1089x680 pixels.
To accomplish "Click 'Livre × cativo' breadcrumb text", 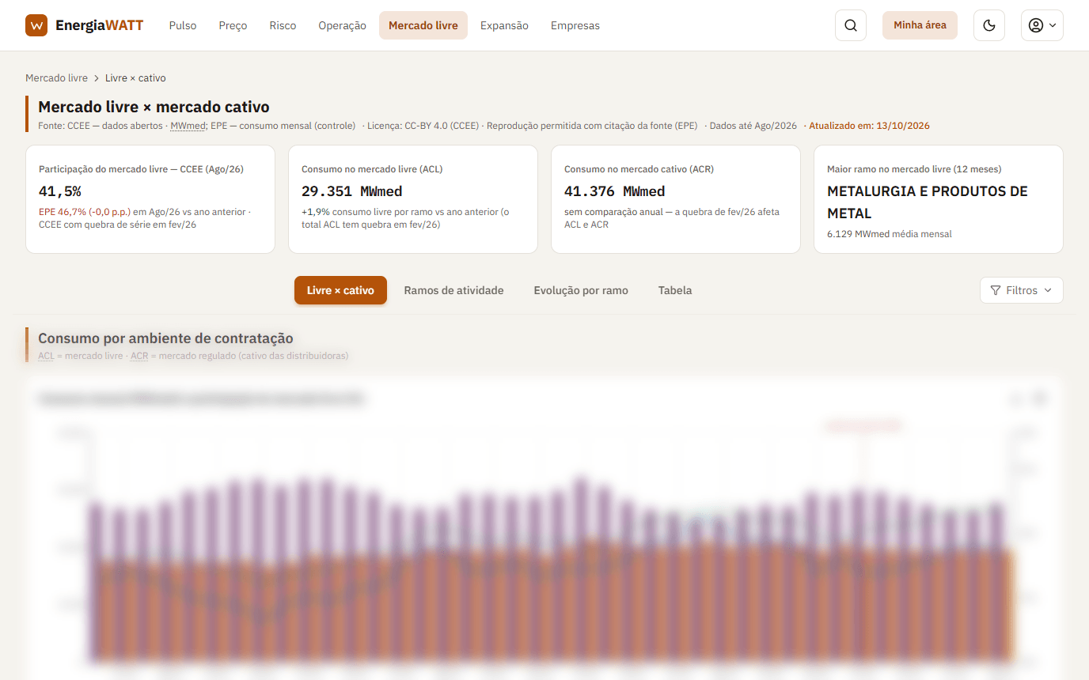I will (x=135, y=77).
